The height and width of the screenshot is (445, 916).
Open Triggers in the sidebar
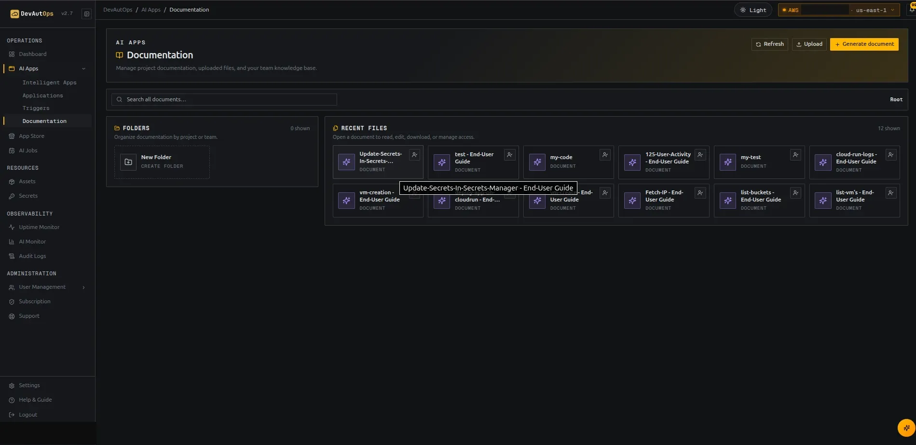click(x=36, y=108)
